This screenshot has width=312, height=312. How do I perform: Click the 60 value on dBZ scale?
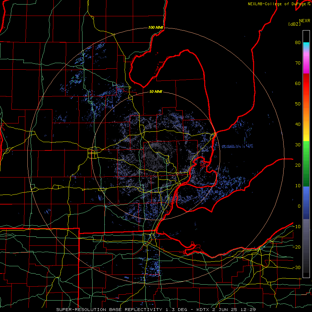click(x=298, y=83)
